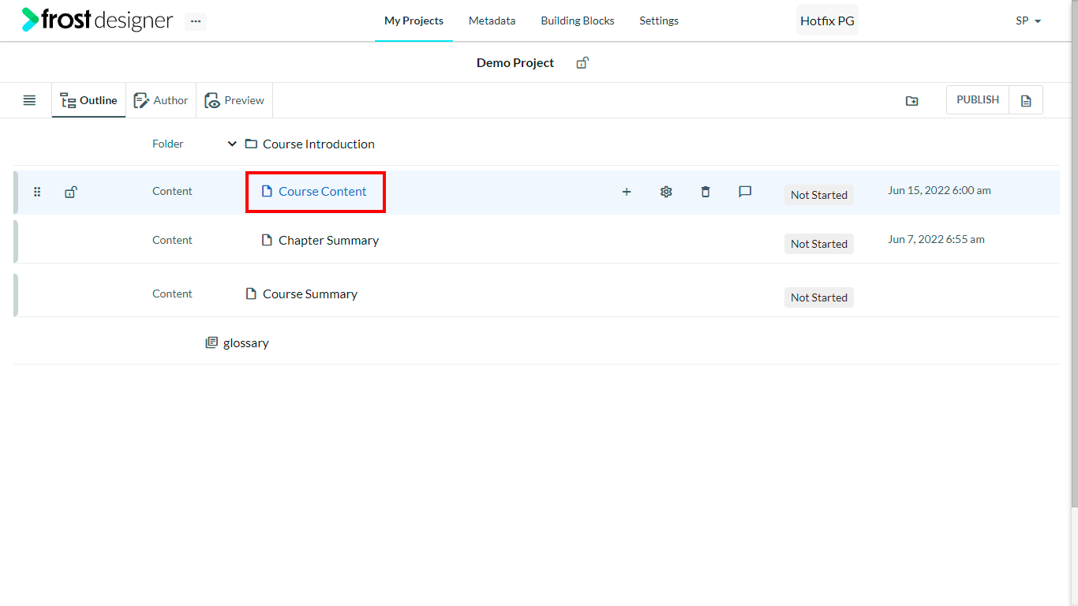Toggle the lock icon next to Demo Project
The image size is (1078, 606).
tap(582, 63)
